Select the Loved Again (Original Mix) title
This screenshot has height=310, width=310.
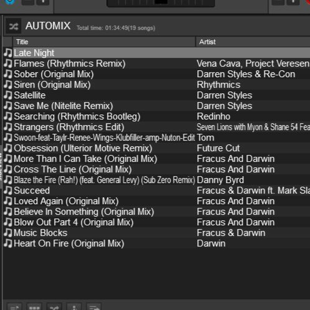coord(66,201)
